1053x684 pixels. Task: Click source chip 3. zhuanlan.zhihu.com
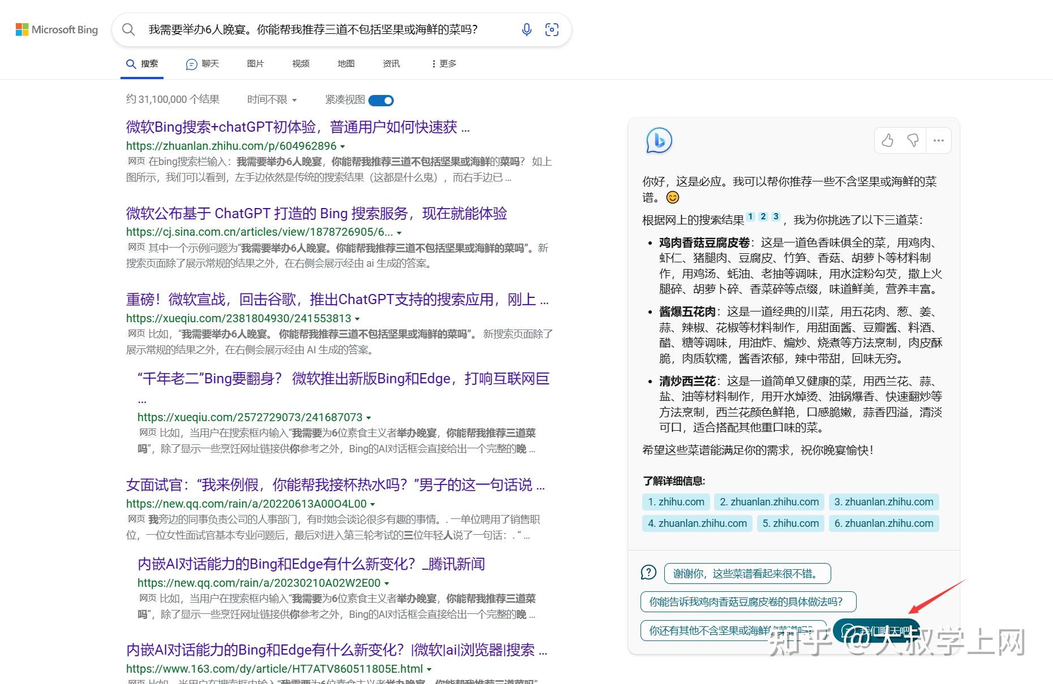tap(884, 502)
